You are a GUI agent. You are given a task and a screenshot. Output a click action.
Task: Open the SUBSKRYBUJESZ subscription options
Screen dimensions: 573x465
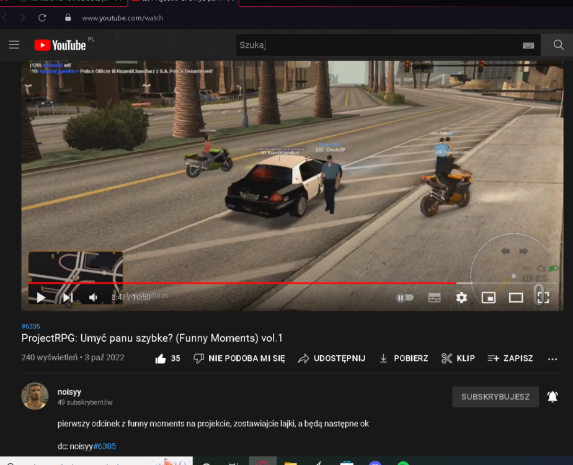point(495,397)
